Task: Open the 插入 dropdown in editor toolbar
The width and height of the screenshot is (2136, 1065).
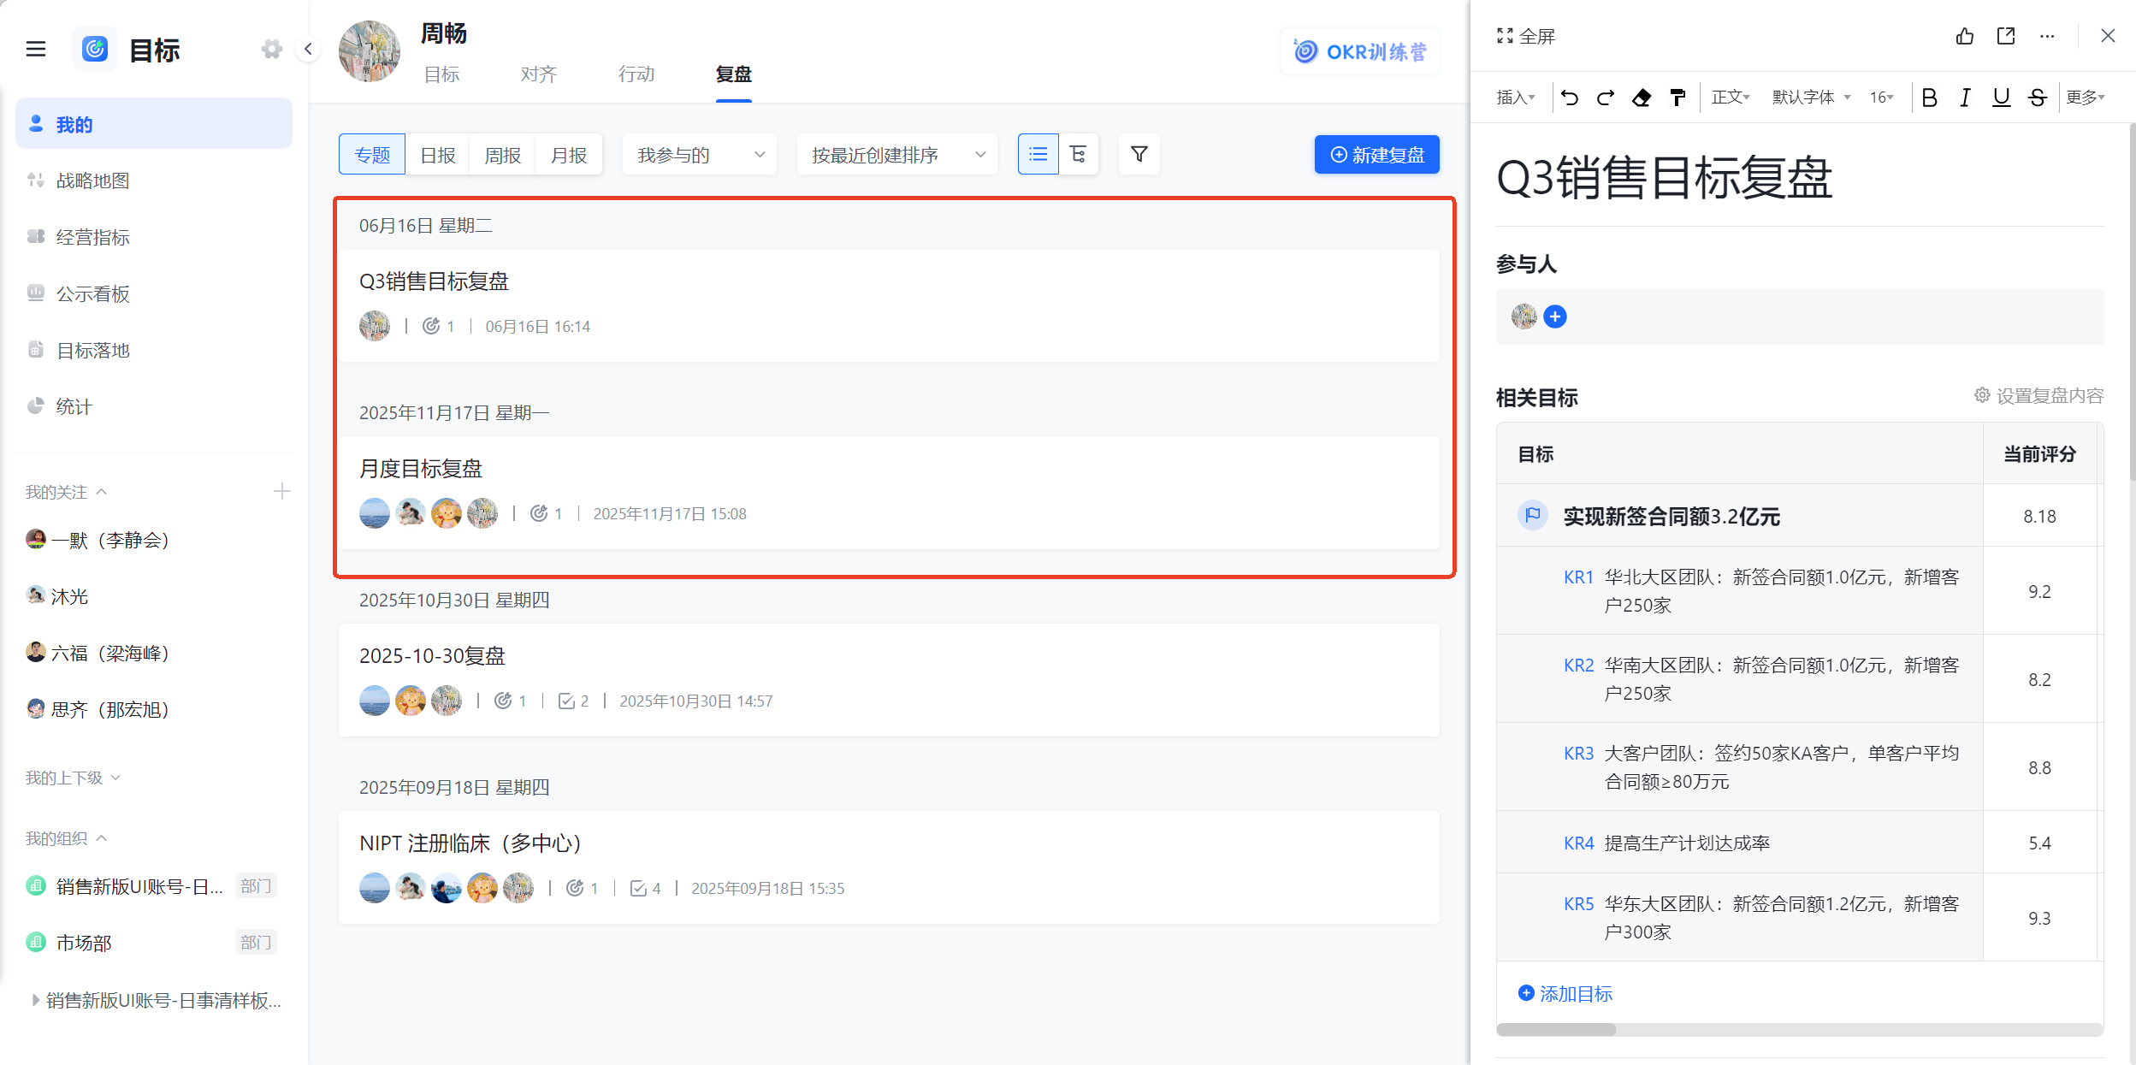Action: (x=1516, y=98)
